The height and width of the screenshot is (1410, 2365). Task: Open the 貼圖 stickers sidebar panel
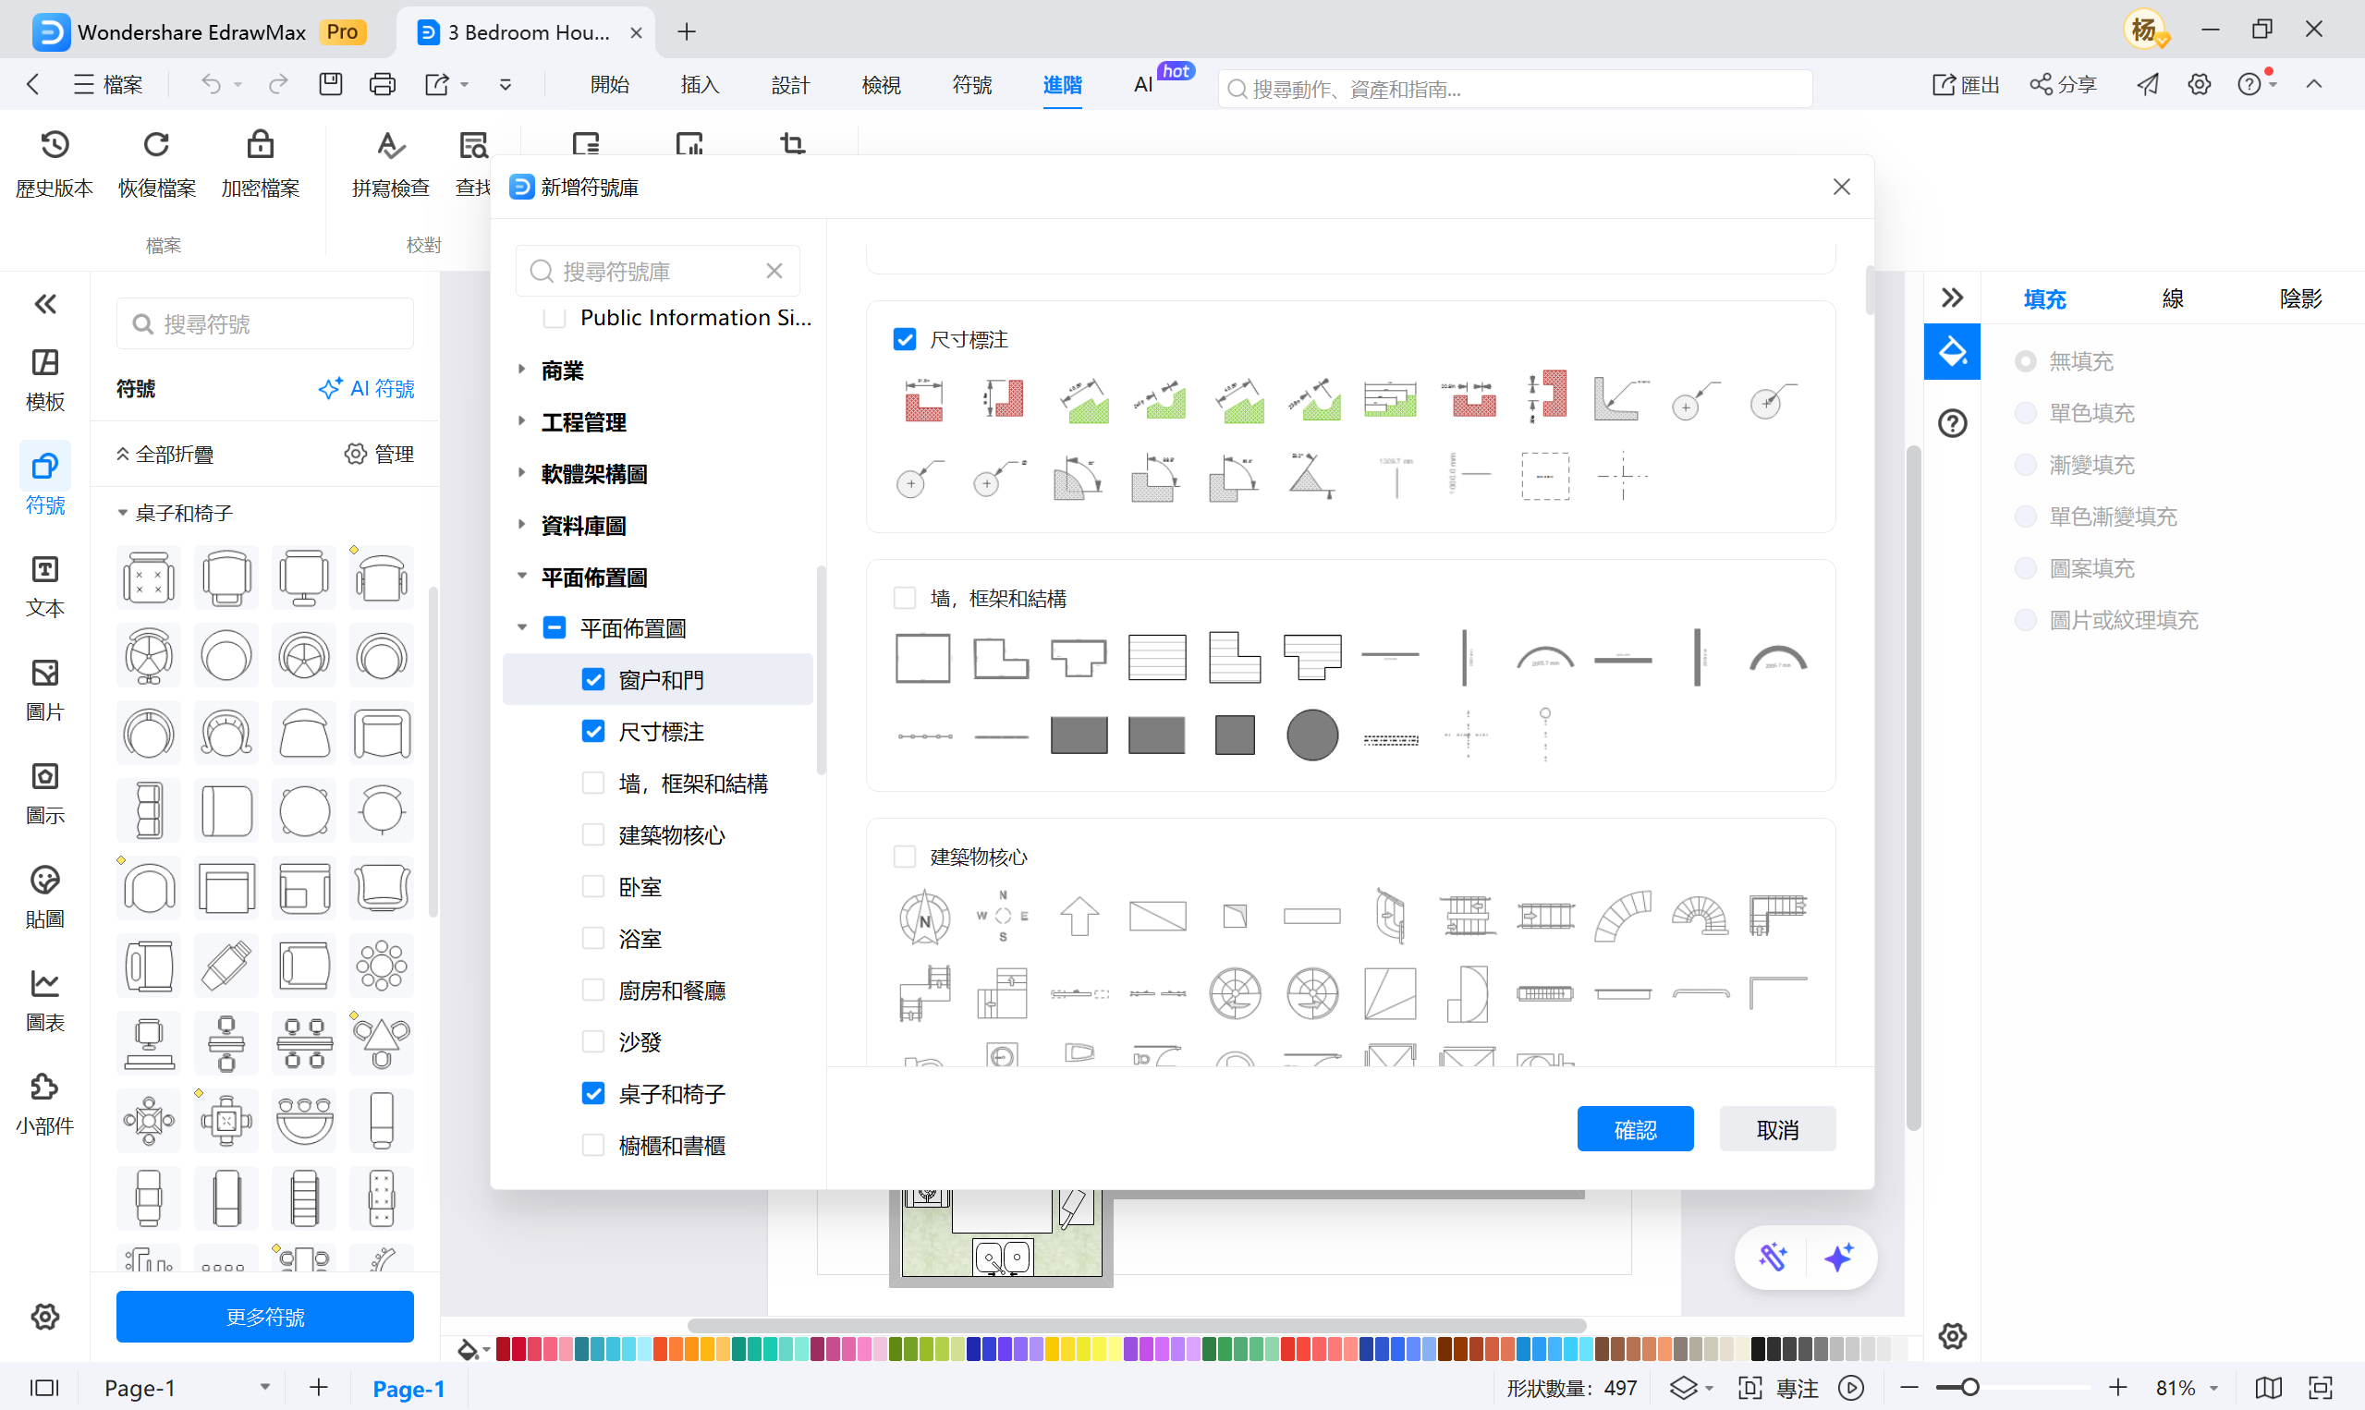click(x=44, y=896)
